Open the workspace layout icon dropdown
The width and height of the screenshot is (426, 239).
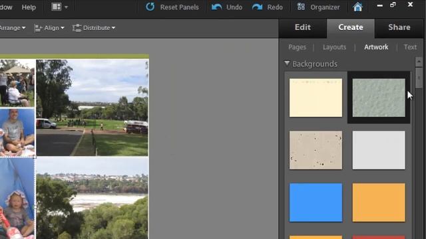pos(59,7)
